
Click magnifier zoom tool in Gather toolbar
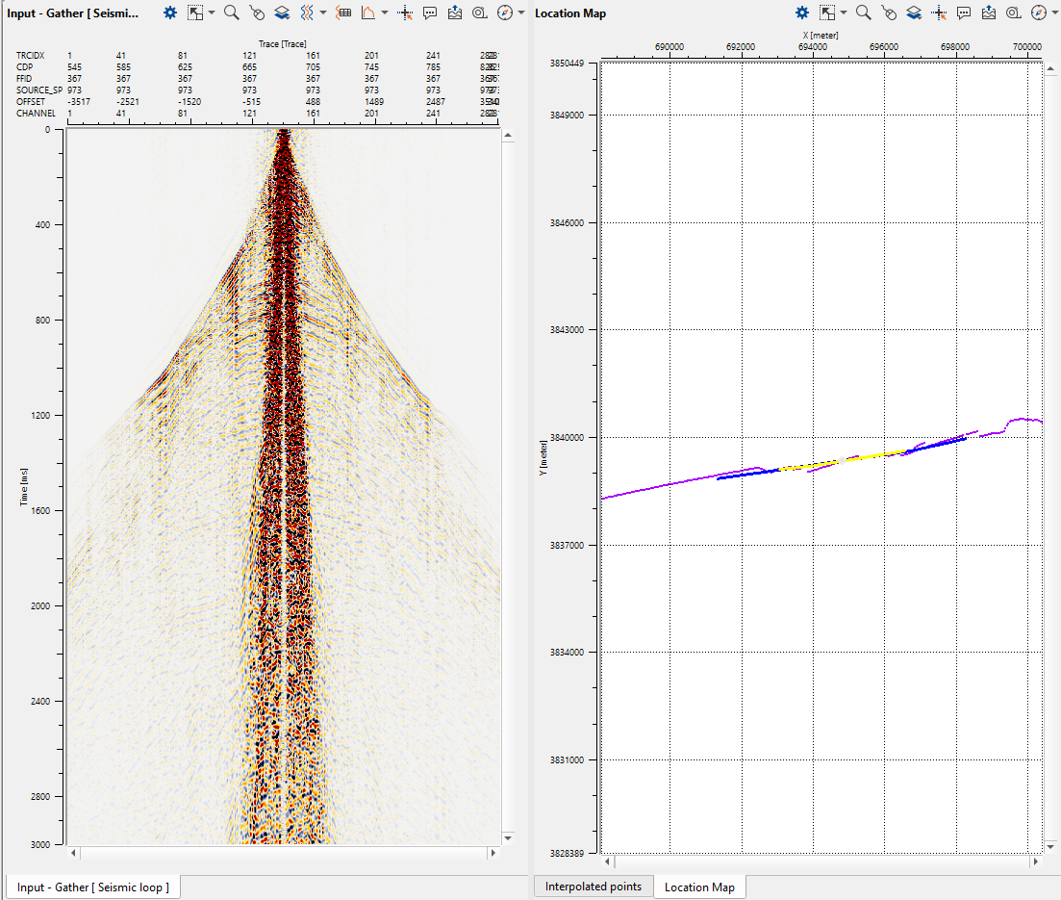pyautogui.click(x=231, y=13)
